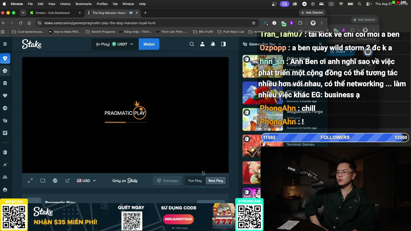
Task: Open Chrome extensions puzzle icon
Action: (300, 23)
